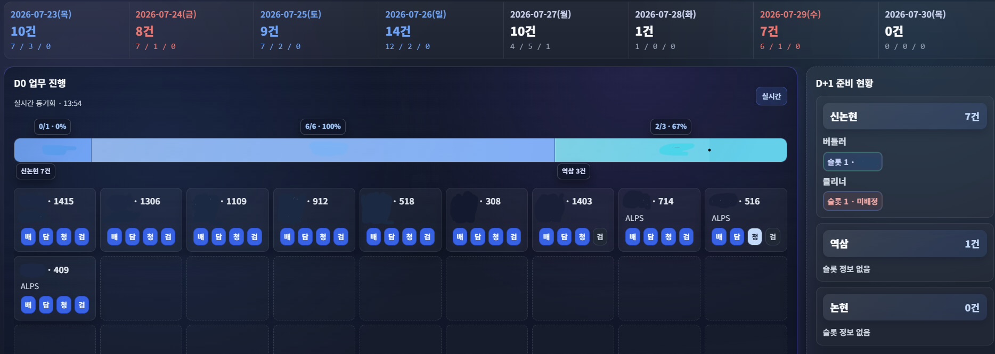Click the 청 badge on card 1109
Viewport: 995px width, 354px height.
pos(236,237)
